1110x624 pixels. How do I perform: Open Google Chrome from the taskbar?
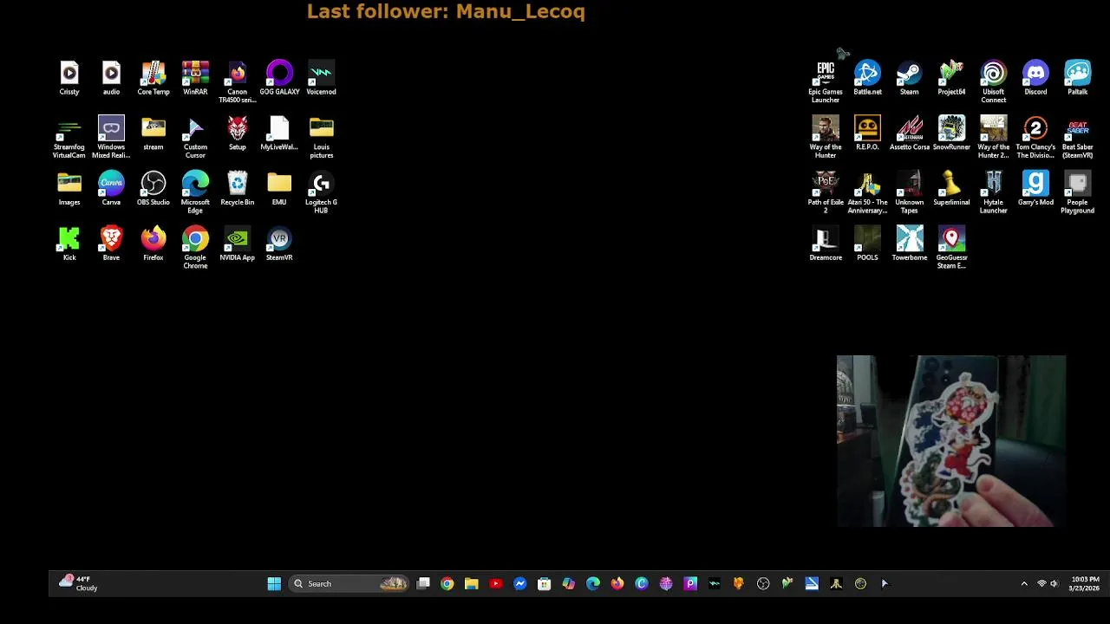point(447,584)
